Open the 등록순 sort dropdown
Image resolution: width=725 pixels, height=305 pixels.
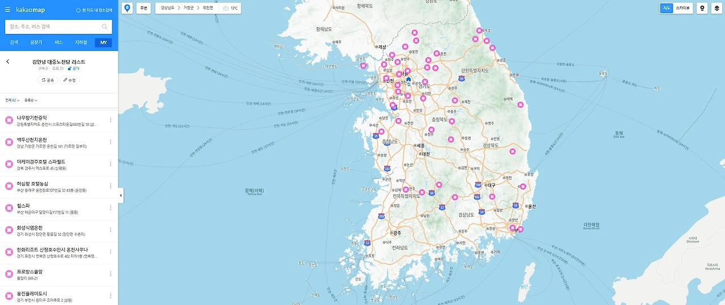tap(31, 100)
